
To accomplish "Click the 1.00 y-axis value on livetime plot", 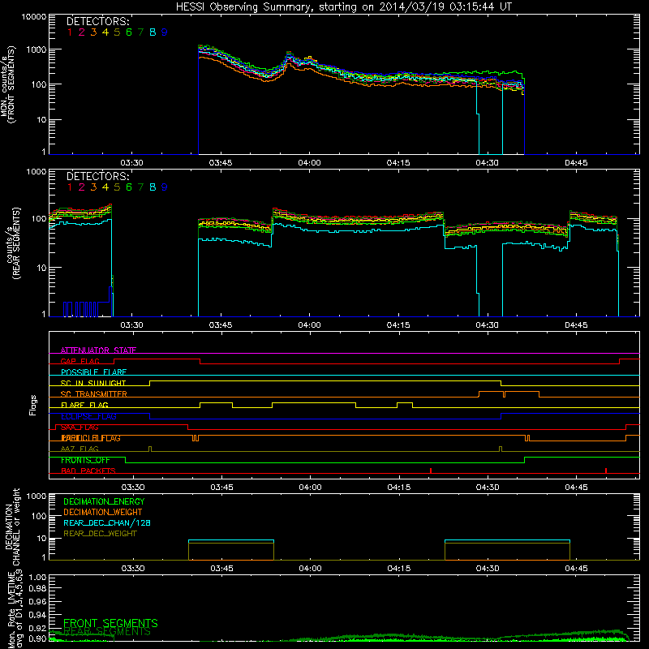I will click(x=38, y=578).
